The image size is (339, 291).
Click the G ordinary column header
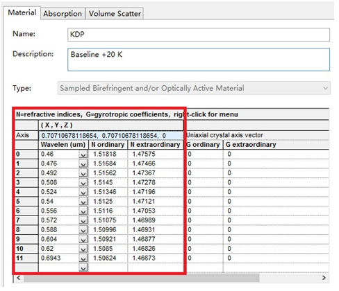click(x=204, y=145)
